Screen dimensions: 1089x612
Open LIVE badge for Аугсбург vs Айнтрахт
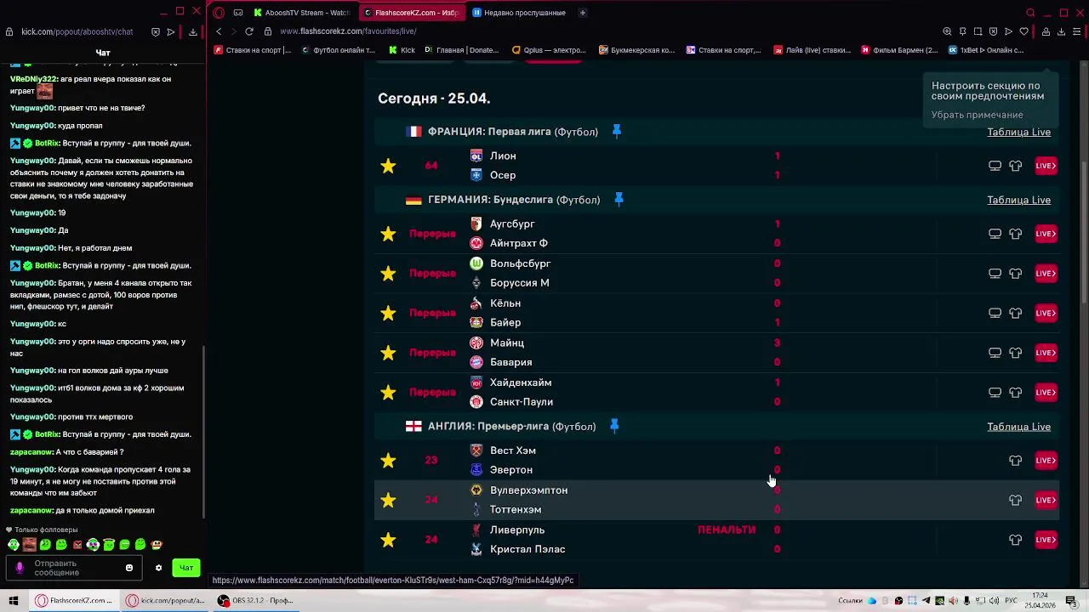(1046, 234)
